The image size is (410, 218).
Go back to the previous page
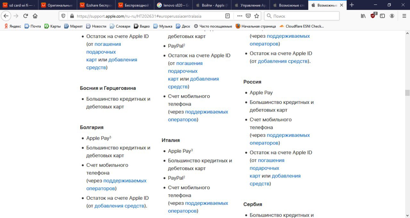[x=6, y=16]
